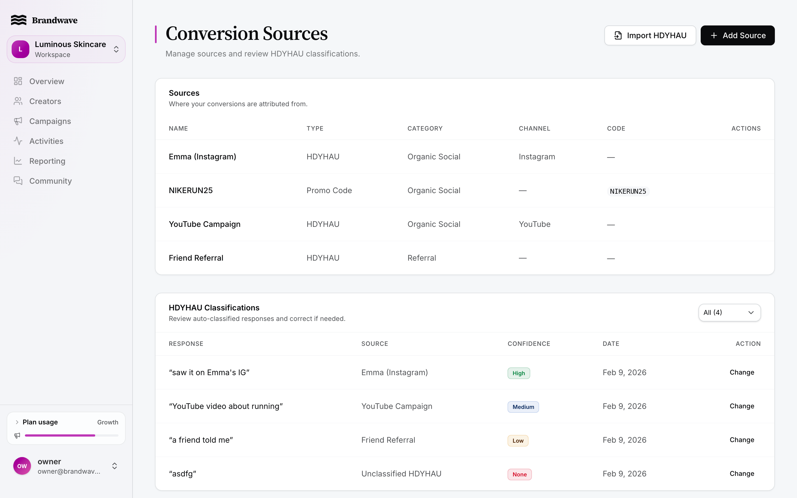This screenshot has height=498, width=797.
Task: Click the Plan usage progress bar
Action: click(71, 435)
